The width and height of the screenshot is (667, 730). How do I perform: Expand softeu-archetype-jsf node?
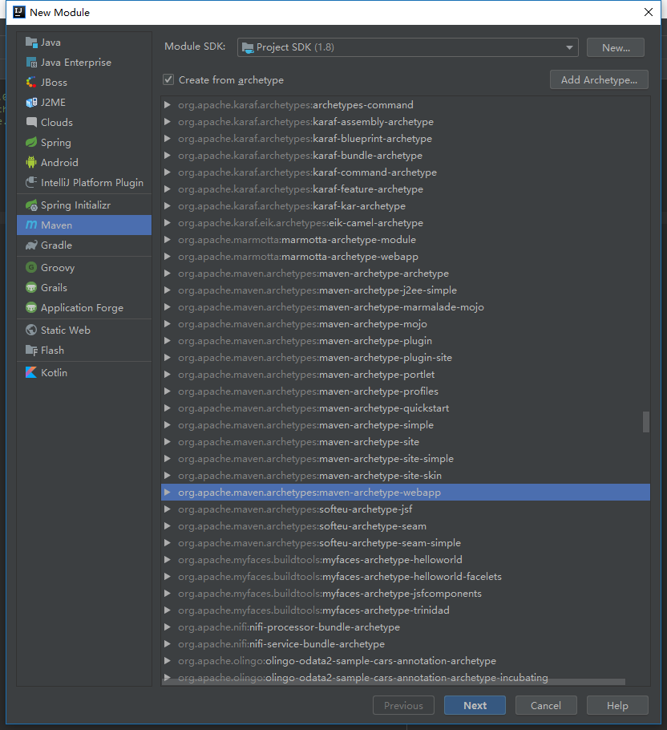(168, 509)
